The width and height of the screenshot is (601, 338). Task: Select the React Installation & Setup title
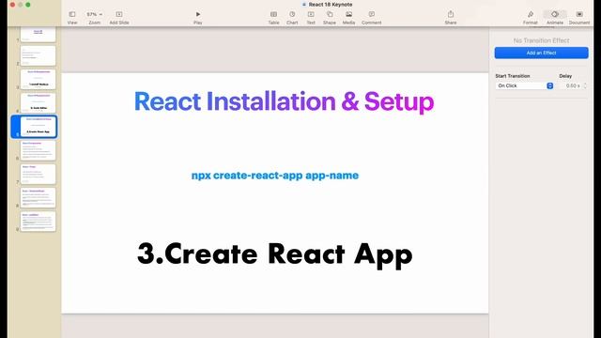pos(284,102)
